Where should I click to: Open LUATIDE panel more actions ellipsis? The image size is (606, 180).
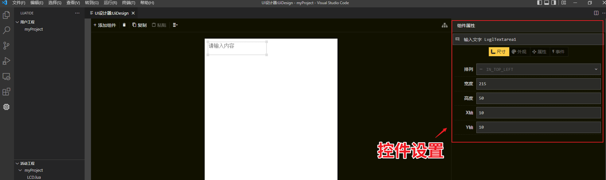[x=77, y=13]
